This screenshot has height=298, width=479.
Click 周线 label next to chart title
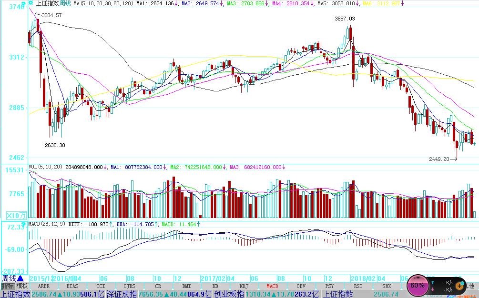coord(64,3)
